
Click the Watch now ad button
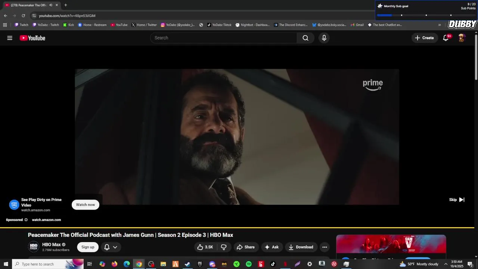pyautogui.click(x=86, y=204)
